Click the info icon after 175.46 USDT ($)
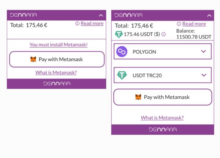The width and height of the screenshot is (220, 158). click(x=164, y=34)
